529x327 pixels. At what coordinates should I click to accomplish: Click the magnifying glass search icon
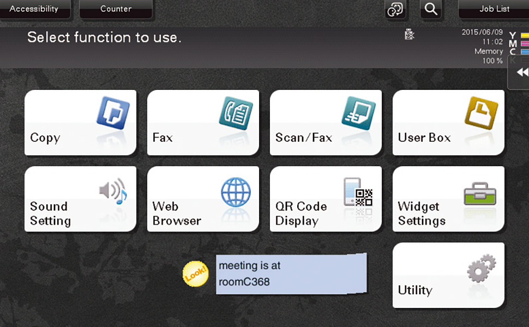pos(431,9)
